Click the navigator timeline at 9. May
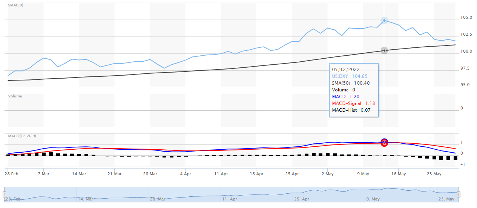The width and height of the screenshot is (477, 208). pyautogui.click(x=373, y=199)
